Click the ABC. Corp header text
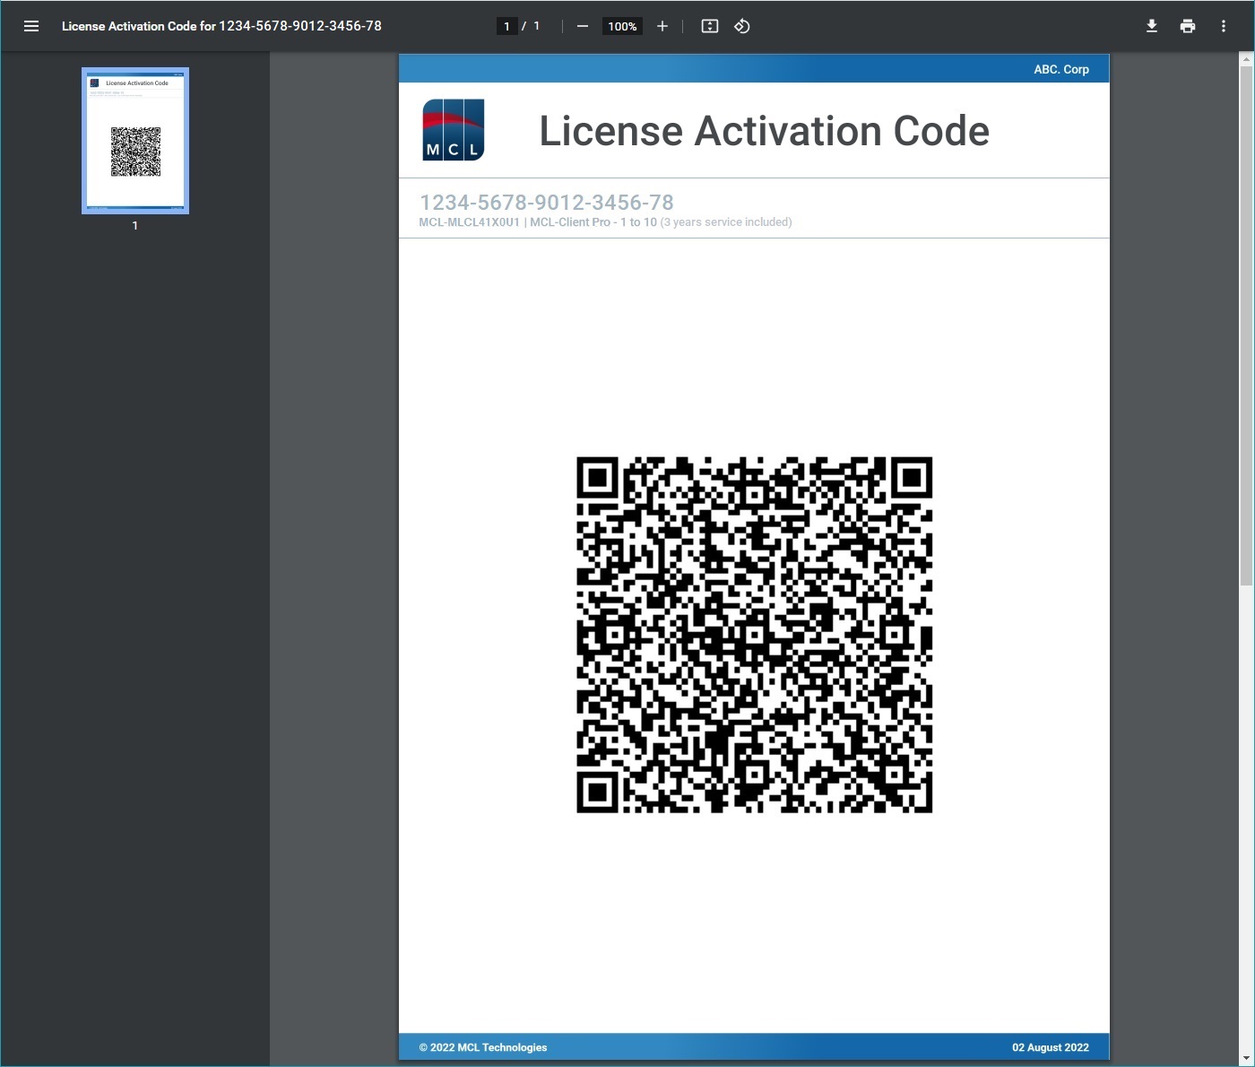 pyautogui.click(x=1061, y=69)
